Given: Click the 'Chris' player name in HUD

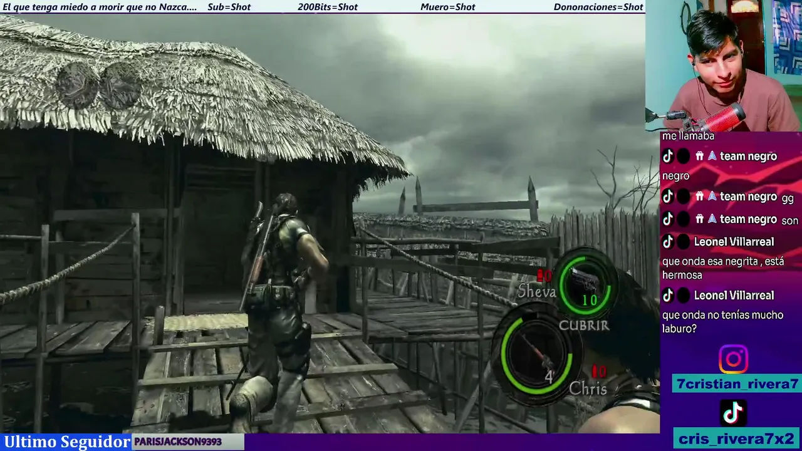Looking at the screenshot, I should (588, 389).
